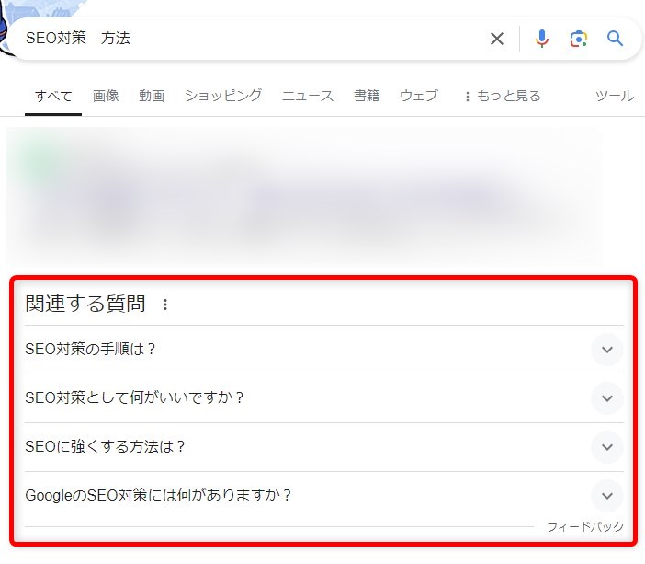Open the ショッピング tab

pyautogui.click(x=222, y=96)
